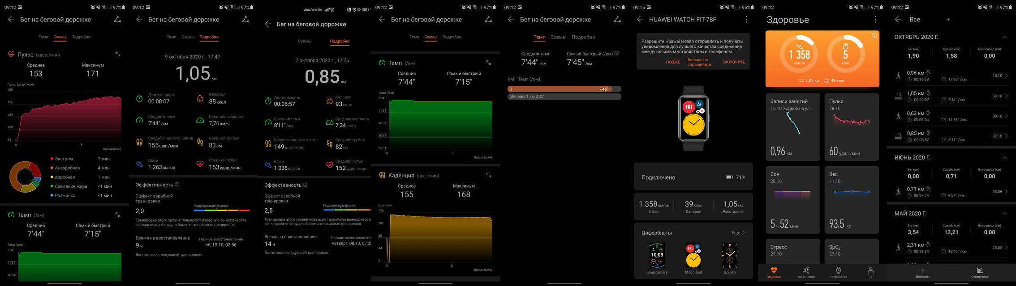The height and width of the screenshot is (286, 1016).
Task: Switch to Схемы tab on the 1,05 км details screen
Action: 188,37
